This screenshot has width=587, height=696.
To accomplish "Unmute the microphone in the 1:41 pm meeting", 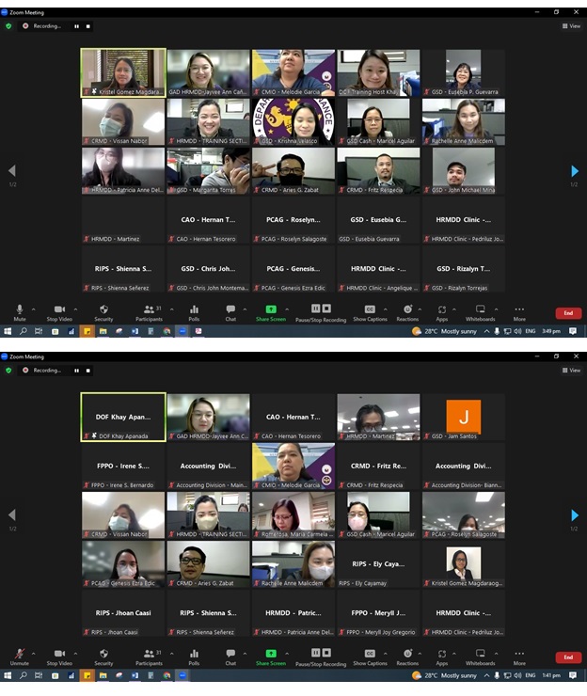I will (19, 656).
